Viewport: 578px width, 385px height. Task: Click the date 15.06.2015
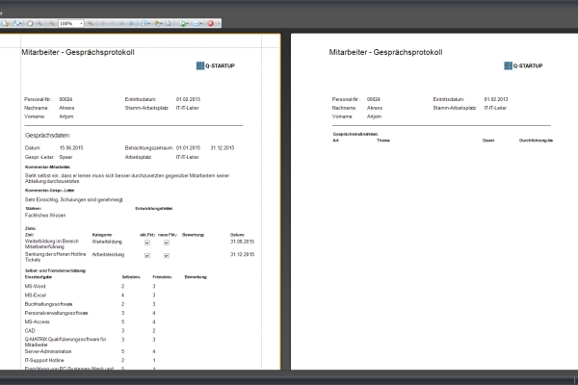coord(71,147)
